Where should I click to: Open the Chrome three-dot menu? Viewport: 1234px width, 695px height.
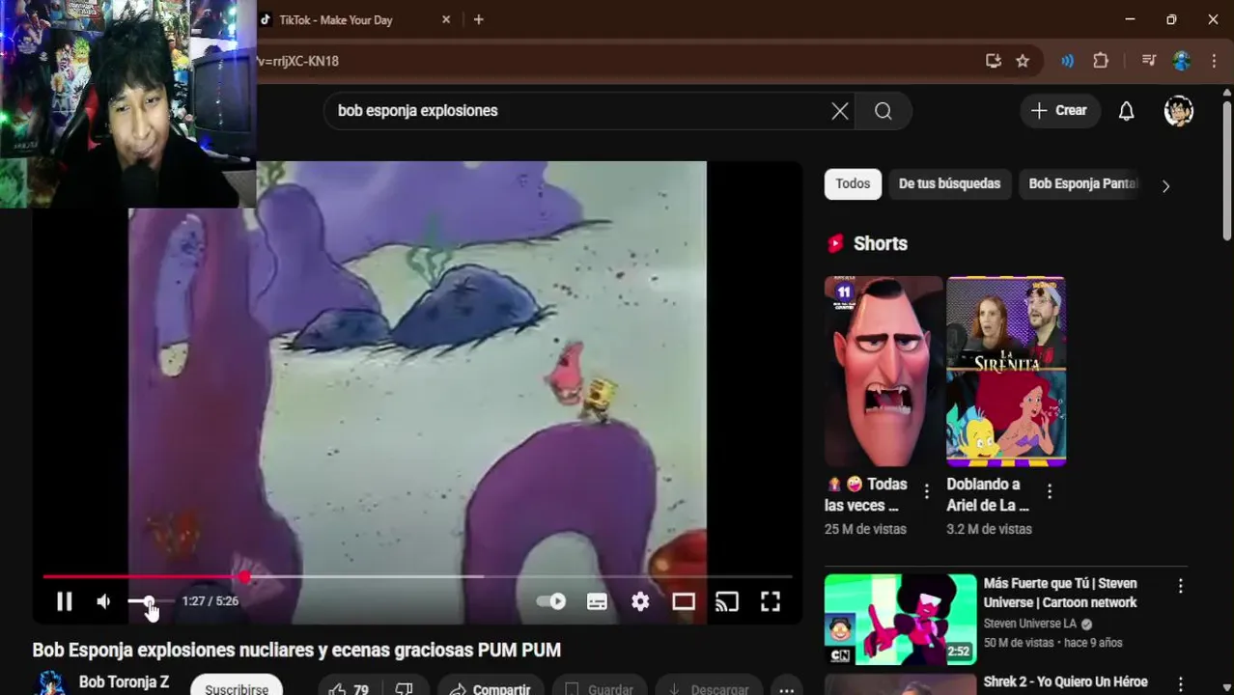point(1214,61)
